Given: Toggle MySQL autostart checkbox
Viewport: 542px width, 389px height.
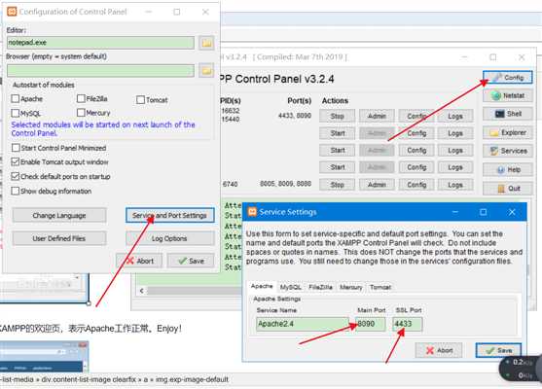Looking at the screenshot, I should (x=16, y=113).
